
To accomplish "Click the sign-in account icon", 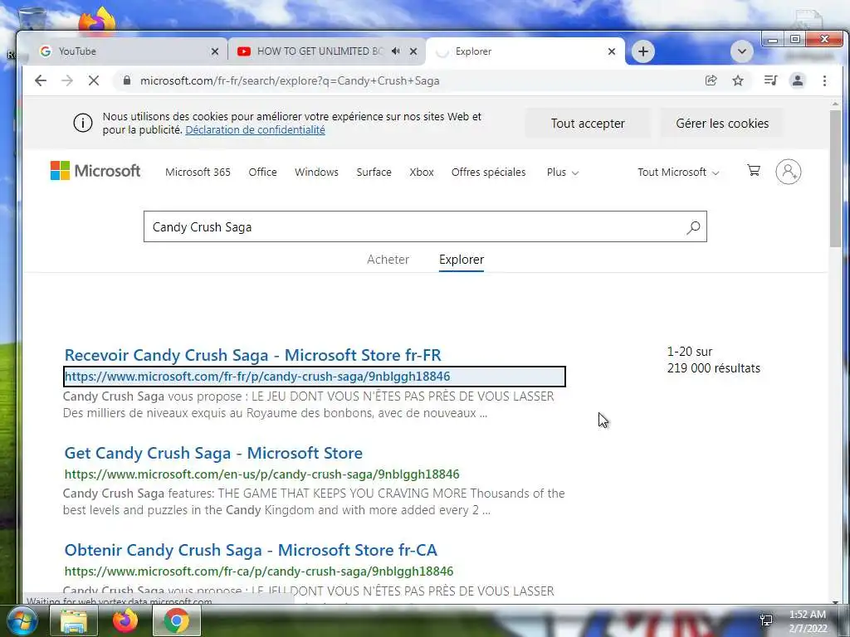I will (x=789, y=172).
